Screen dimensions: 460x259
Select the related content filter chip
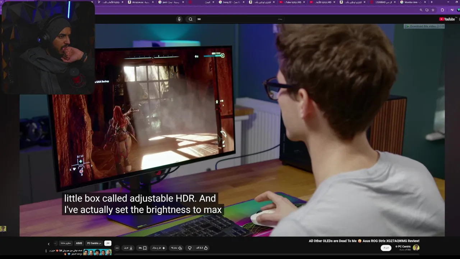[x=66, y=243]
